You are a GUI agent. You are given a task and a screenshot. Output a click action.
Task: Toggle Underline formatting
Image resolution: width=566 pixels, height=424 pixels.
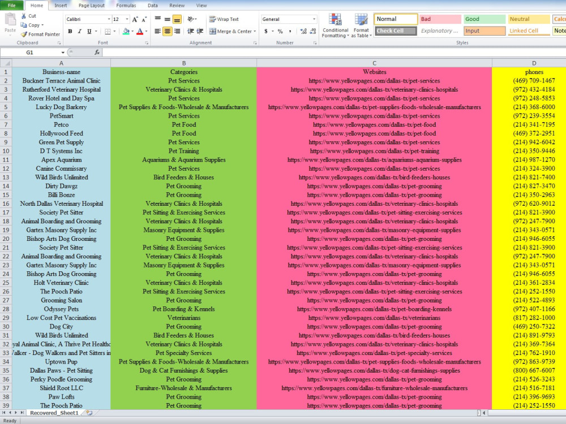point(89,31)
